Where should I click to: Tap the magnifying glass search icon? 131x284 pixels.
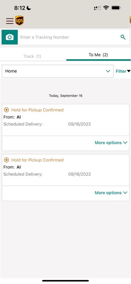pos(123,37)
